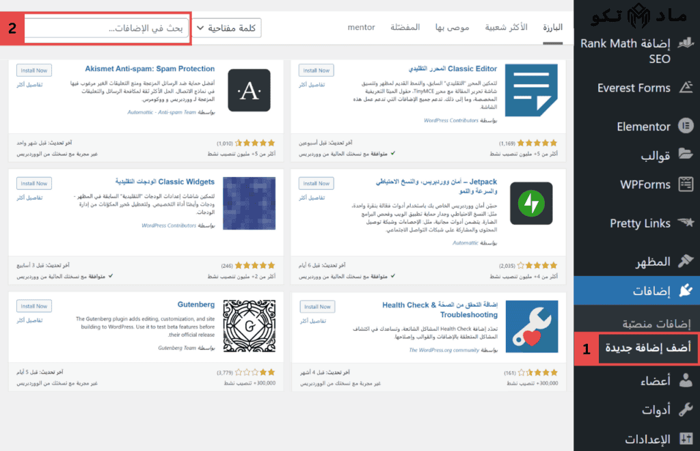Click the أعضاء user icon

(686, 380)
